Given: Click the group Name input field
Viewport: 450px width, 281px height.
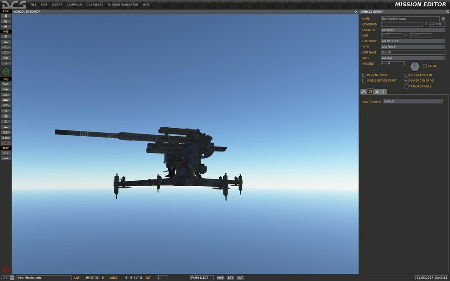Looking at the screenshot, I should tap(410, 18).
